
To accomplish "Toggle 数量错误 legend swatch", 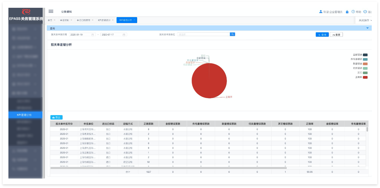I will [x=365, y=63].
